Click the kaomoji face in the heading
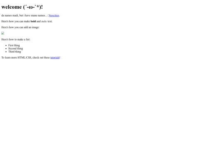Viewport: 222px width, 167px height. click(x=32, y=7)
